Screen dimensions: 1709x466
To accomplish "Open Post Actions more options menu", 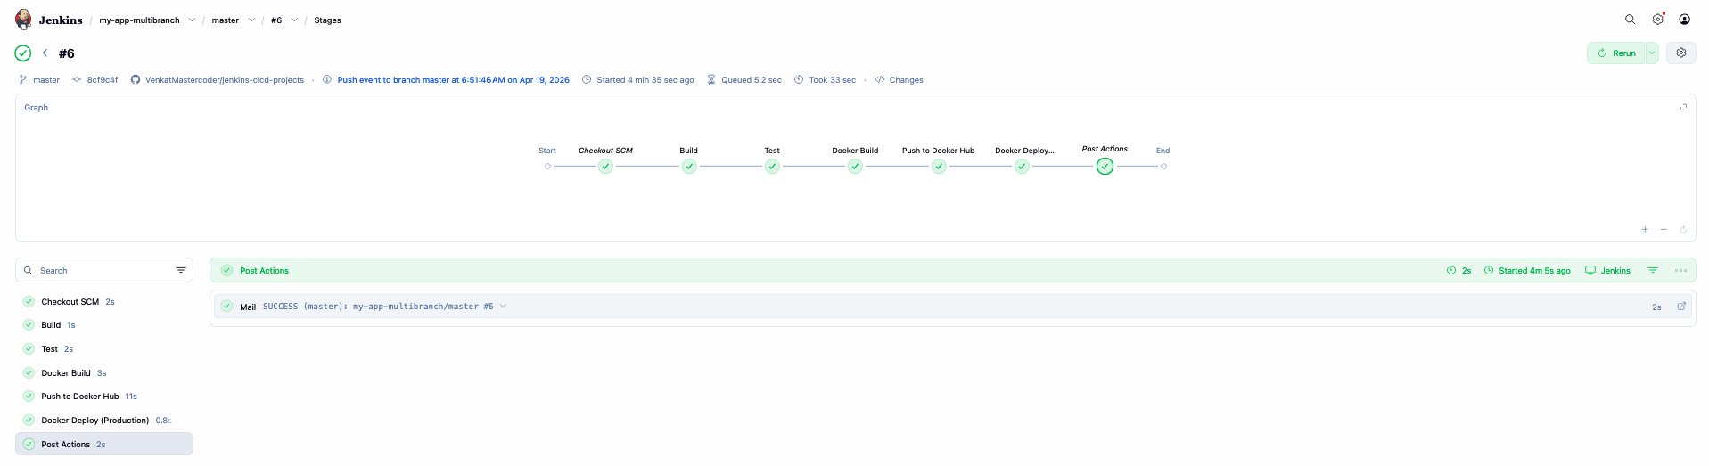I will [1680, 270].
